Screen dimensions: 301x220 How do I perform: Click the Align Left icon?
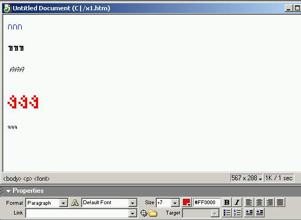(x=249, y=202)
